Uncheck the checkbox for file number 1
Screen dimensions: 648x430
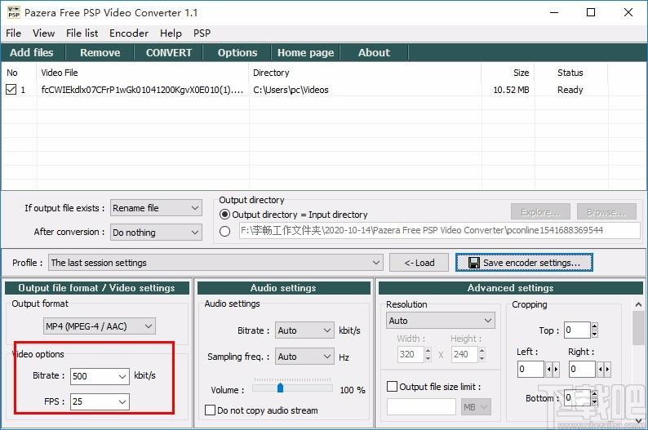click(11, 89)
